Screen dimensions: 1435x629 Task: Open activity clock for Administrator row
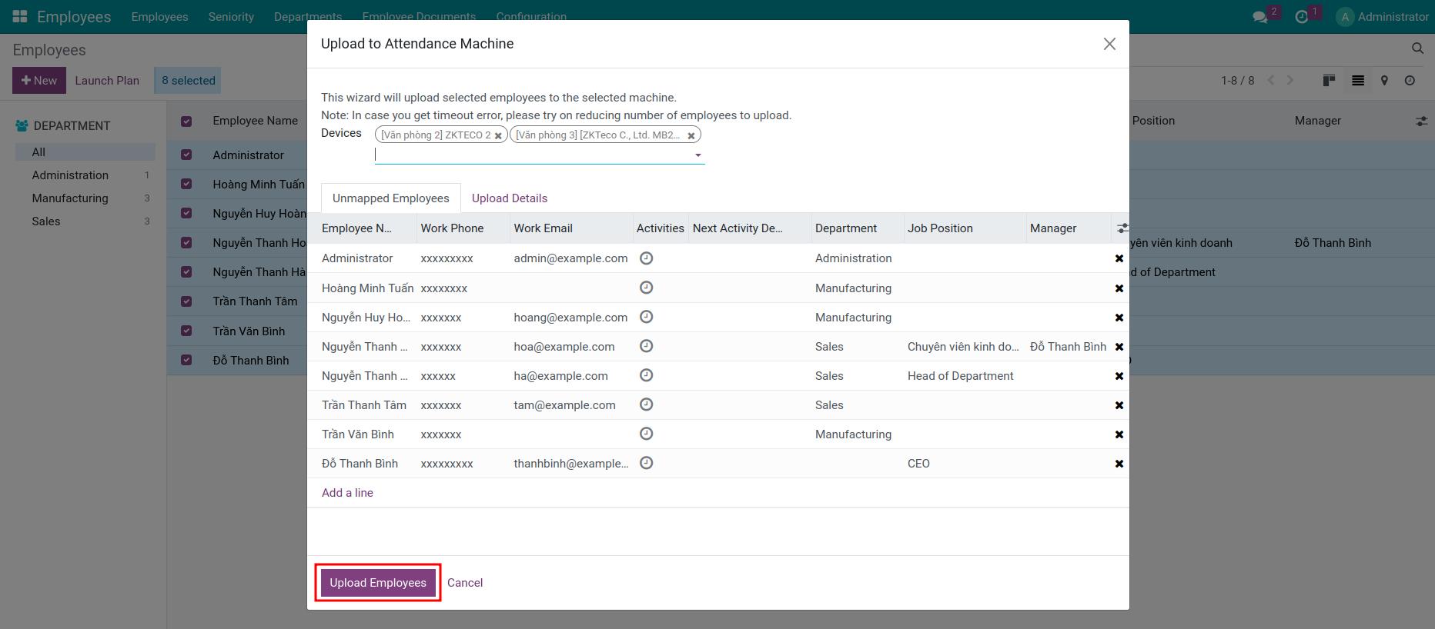[x=647, y=258]
